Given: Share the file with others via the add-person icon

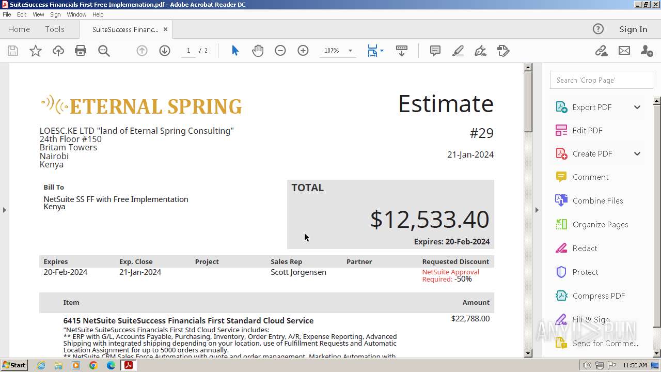Looking at the screenshot, I should click(x=647, y=51).
